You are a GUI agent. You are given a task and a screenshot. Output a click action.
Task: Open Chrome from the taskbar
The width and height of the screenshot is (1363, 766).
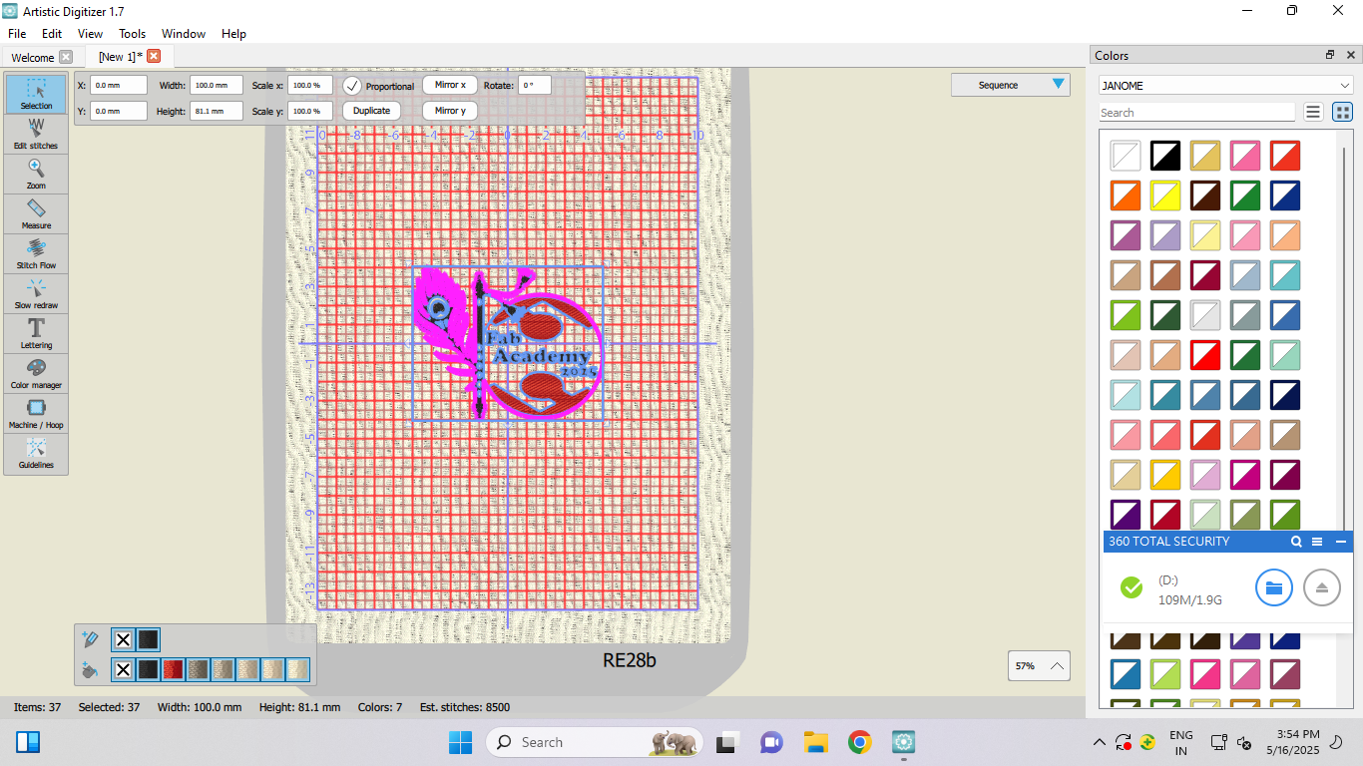click(859, 742)
